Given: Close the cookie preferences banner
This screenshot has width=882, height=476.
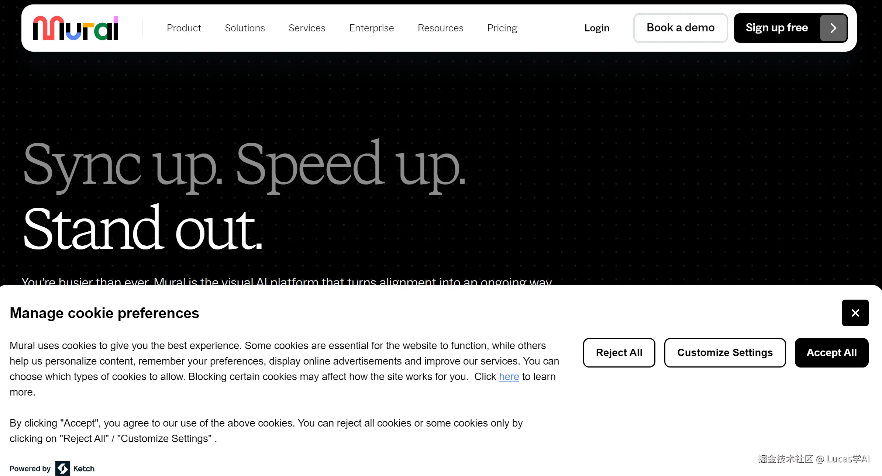Looking at the screenshot, I should coord(855,313).
